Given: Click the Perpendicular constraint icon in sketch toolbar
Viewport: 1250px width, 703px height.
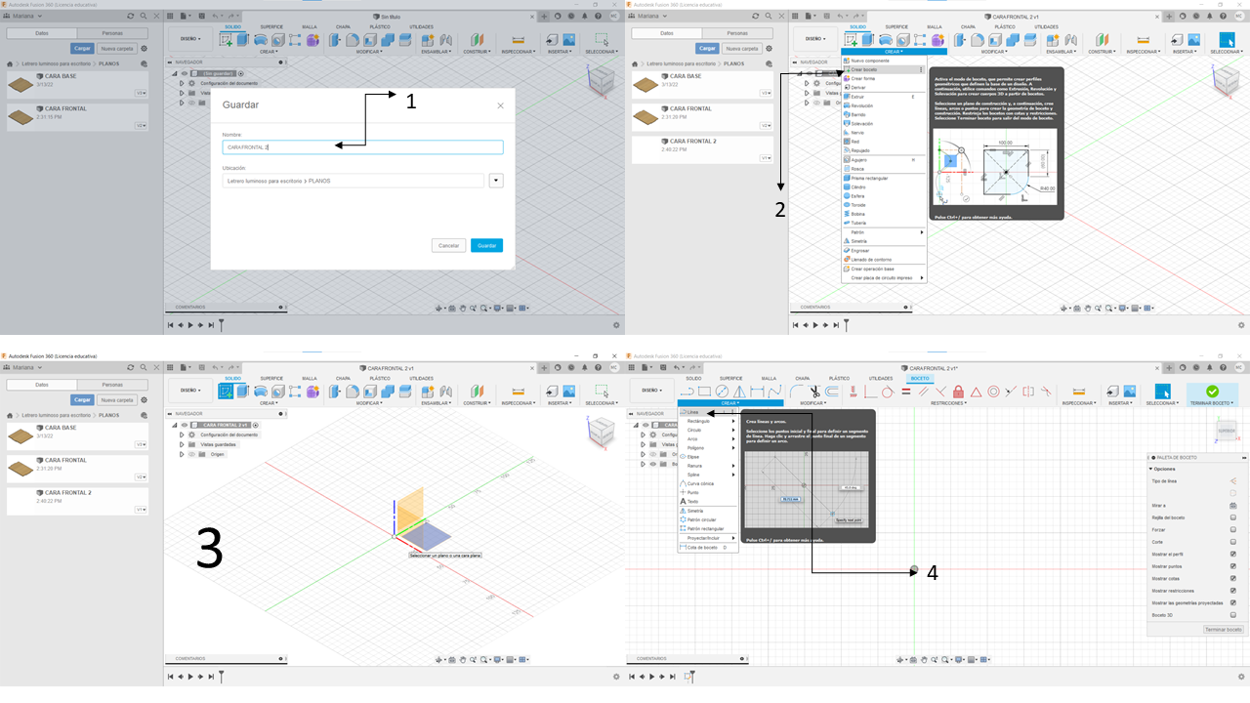Looking at the screenshot, I should tap(940, 392).
